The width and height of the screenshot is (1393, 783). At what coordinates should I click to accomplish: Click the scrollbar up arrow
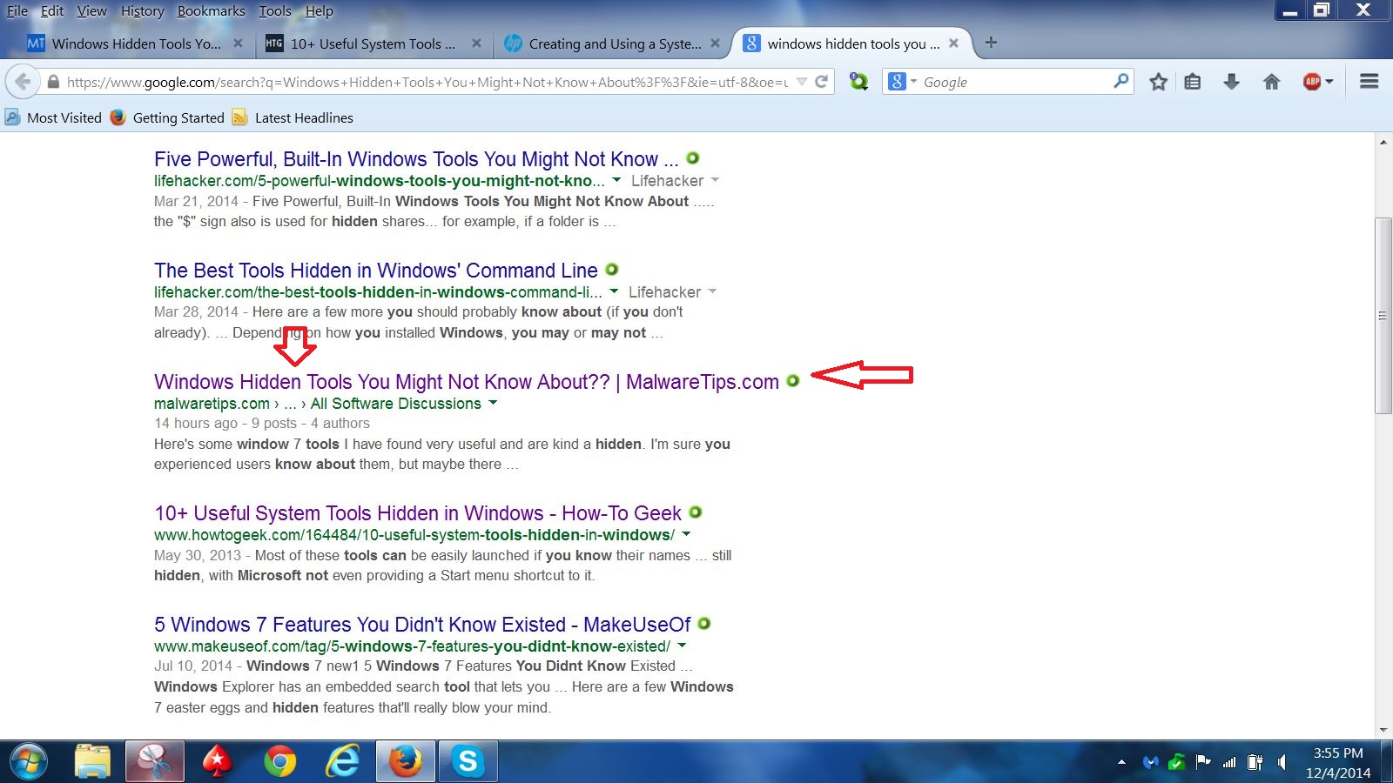pos(1383,142)
